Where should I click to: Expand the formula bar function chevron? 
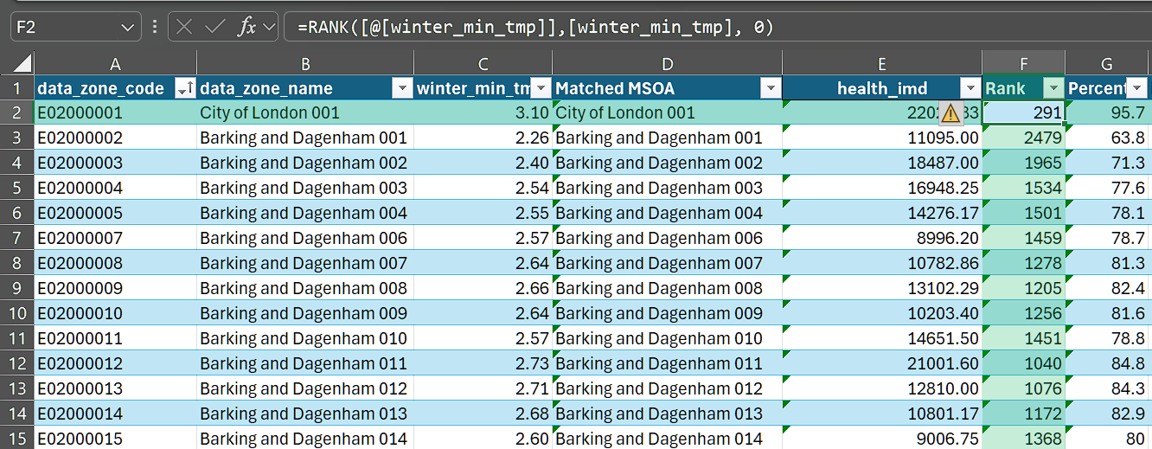pyautogui.click(x=269, y=28)
